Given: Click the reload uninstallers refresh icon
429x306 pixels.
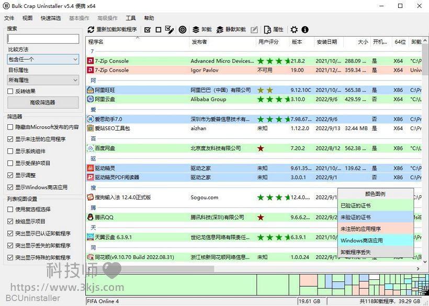Looking at the screenshot, I should (x=91, y=29).
